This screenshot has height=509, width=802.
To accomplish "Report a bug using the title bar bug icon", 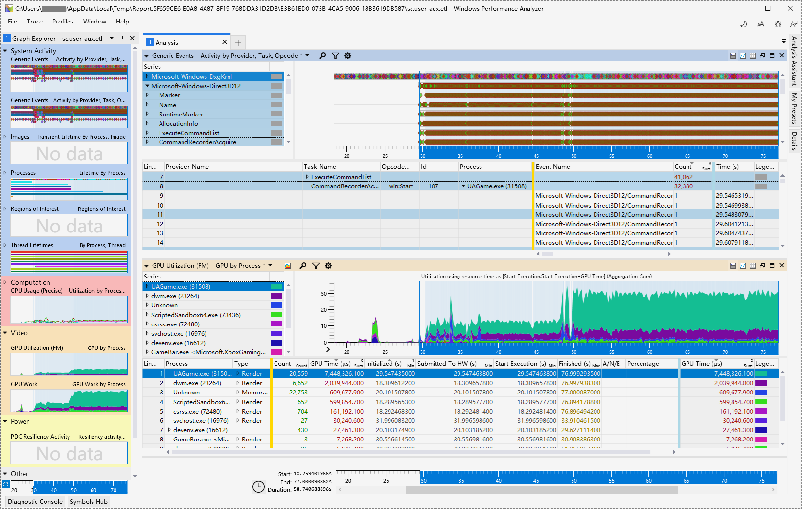I will tap(778, 23).
